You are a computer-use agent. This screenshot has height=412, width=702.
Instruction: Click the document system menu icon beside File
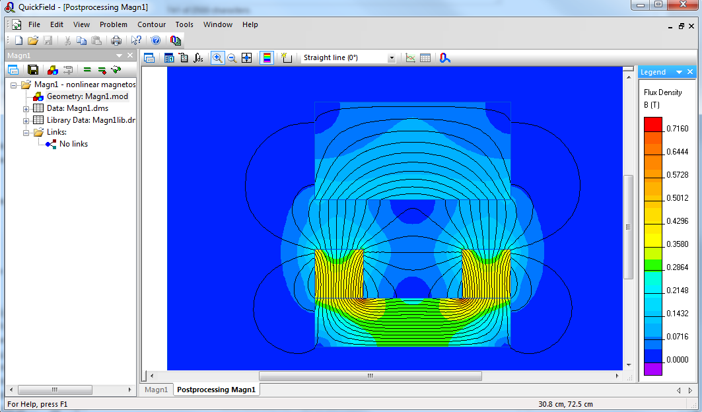coord(17,24)
